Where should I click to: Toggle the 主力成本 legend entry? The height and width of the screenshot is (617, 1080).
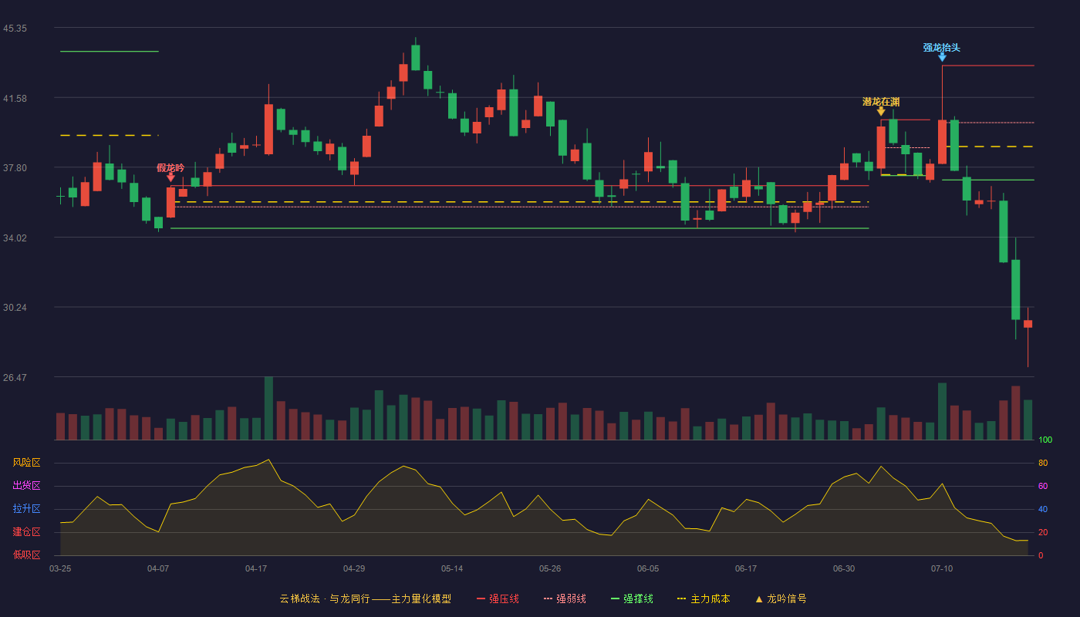(703, 599)
